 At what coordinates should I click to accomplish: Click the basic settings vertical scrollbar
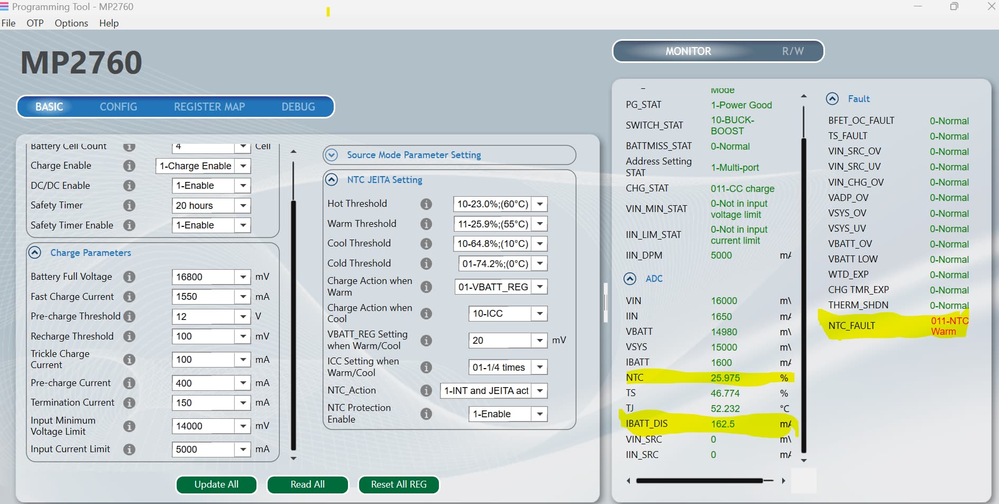[x=294, y=325]
